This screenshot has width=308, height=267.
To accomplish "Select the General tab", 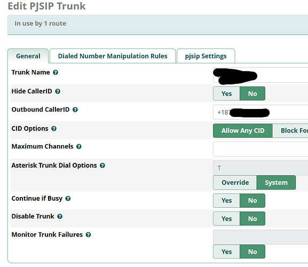I will (x=28, y=56).
